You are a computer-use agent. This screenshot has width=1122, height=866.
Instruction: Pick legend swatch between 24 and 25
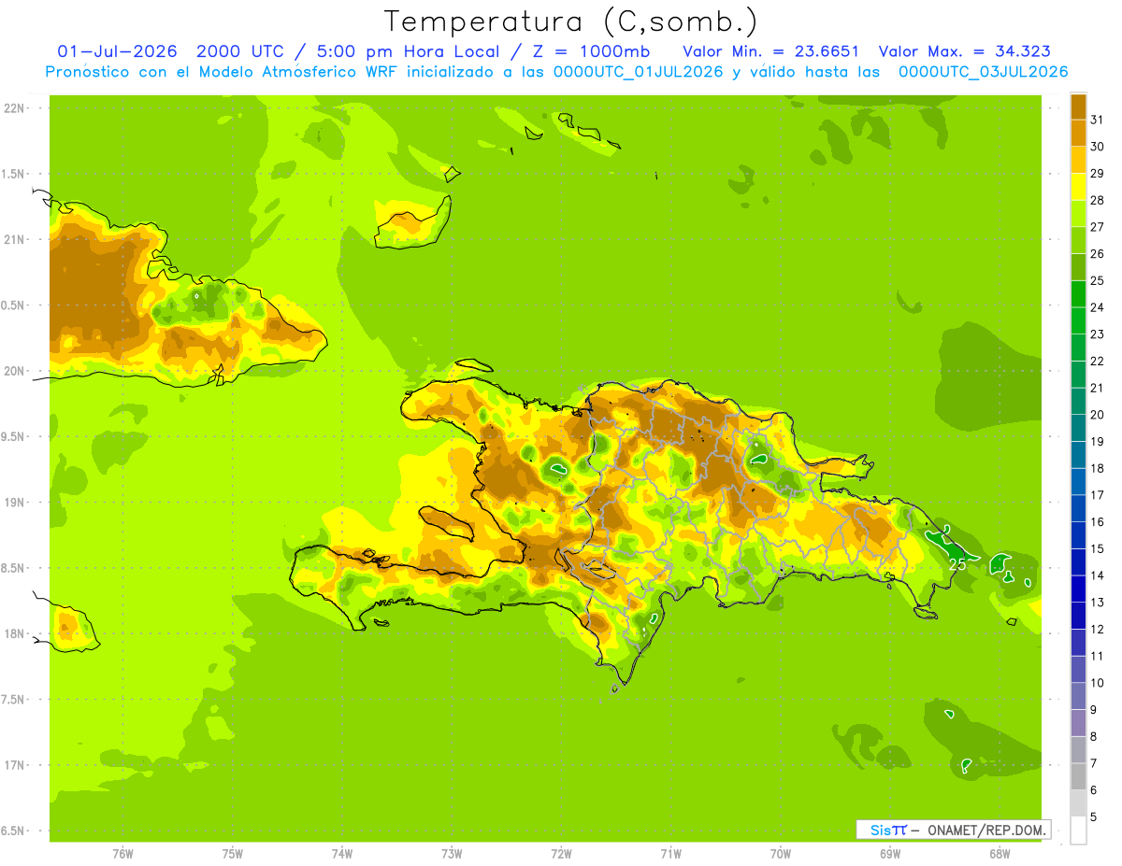click(1078, 293)
